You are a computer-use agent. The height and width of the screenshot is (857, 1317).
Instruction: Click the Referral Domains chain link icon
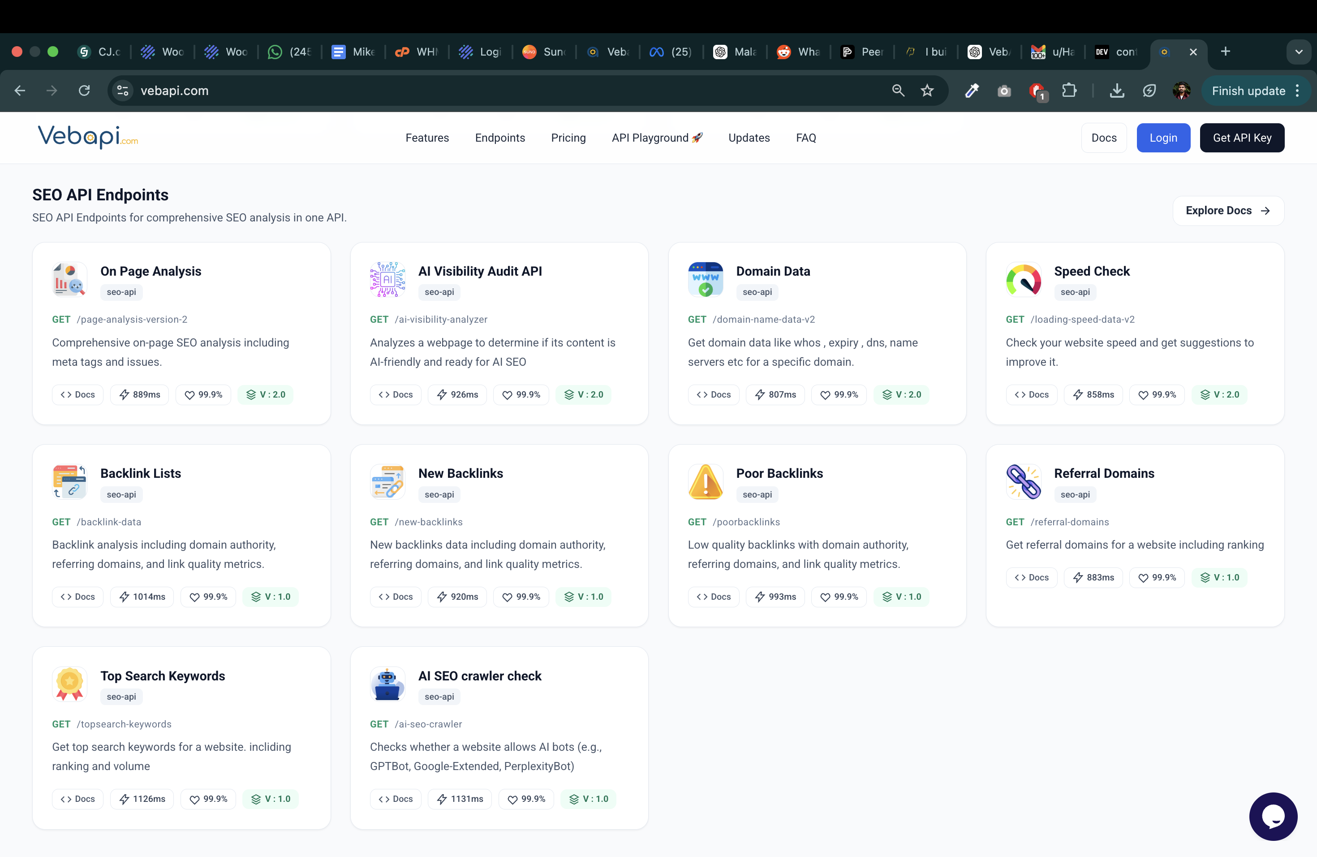(1023, 482)
